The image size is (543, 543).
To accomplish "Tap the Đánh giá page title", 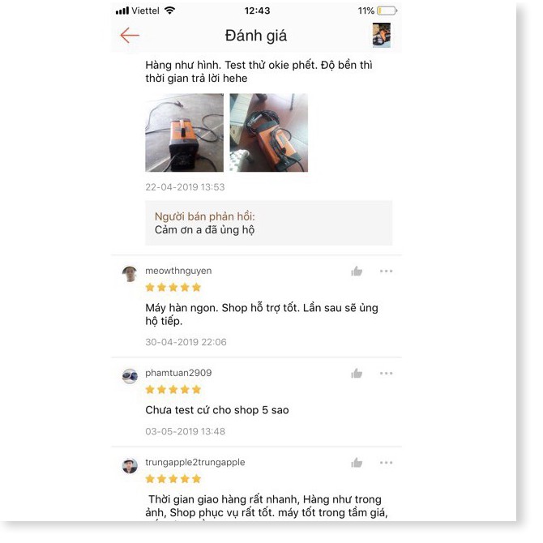I will (x=256, y=36).
